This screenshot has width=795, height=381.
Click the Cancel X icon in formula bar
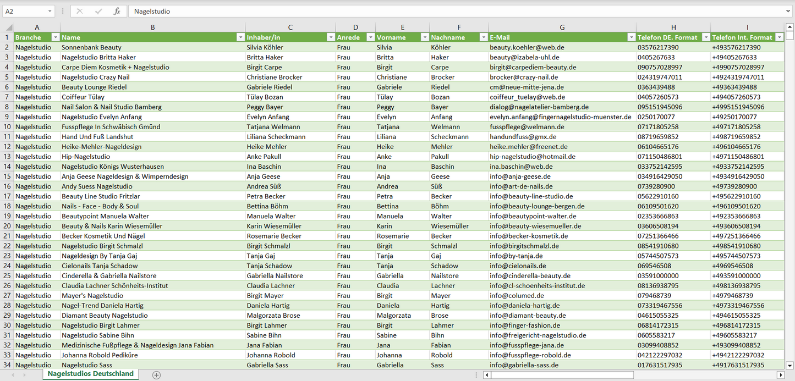click(x=80, y=11)
